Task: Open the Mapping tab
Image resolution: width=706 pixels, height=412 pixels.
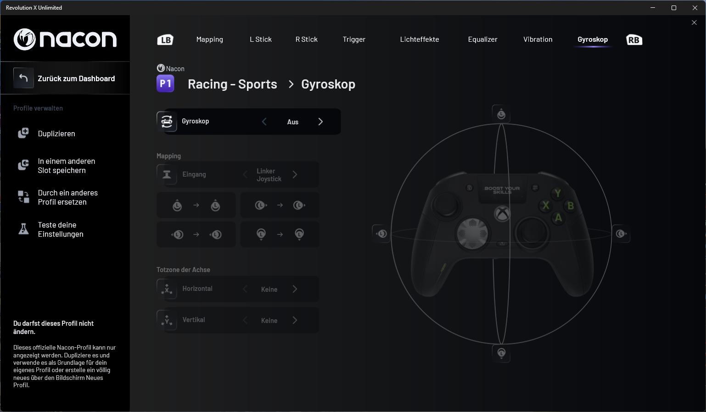Action: click(209, 39)
